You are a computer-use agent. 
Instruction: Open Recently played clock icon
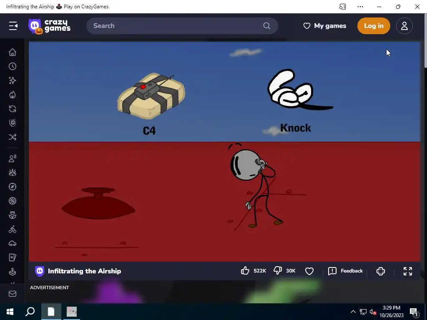[x=13, y=66]
